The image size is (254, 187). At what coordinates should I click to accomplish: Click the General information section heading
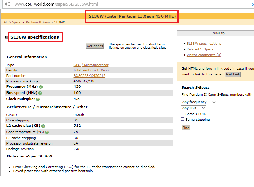27,57
